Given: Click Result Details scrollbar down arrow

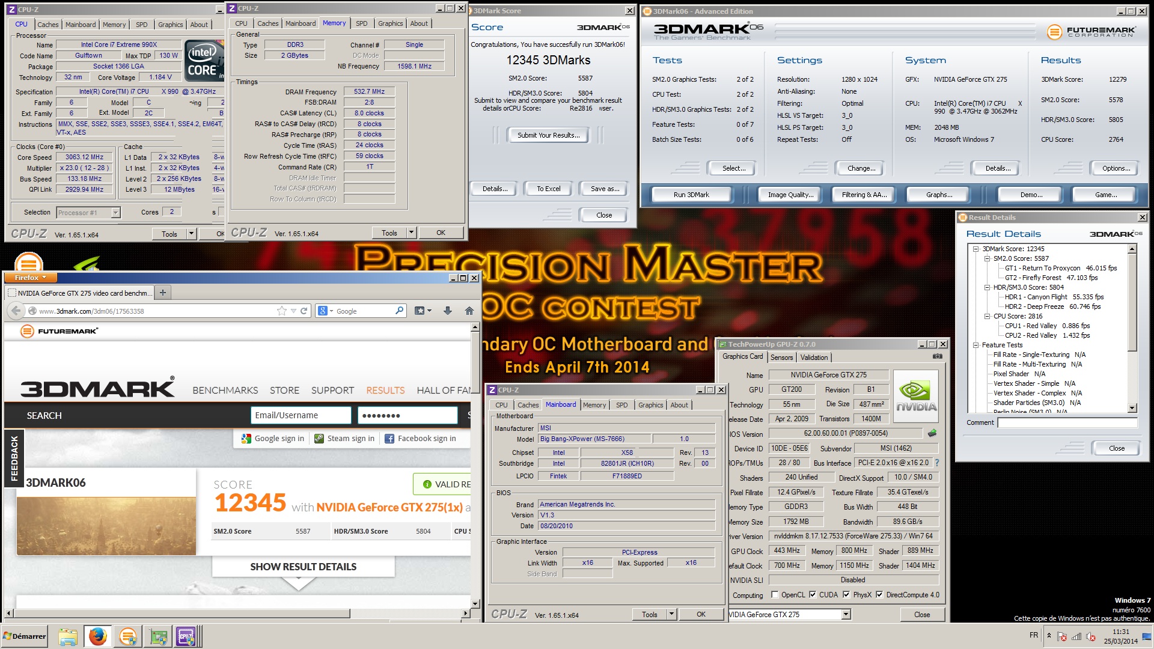Looking at the screenshot, I should [1132, 408].
